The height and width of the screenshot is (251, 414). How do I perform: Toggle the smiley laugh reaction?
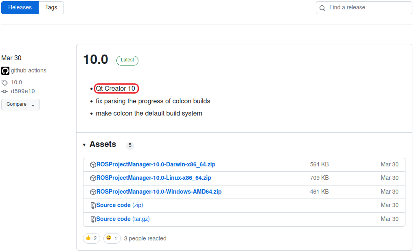(112, 238)
